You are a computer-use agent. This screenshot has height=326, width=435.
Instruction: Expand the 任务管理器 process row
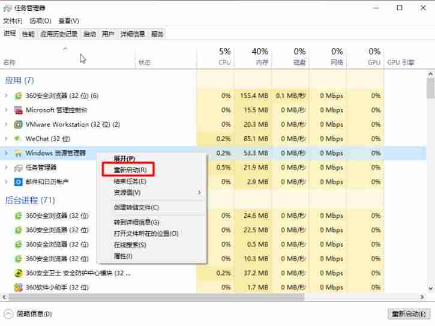(6, 168)
